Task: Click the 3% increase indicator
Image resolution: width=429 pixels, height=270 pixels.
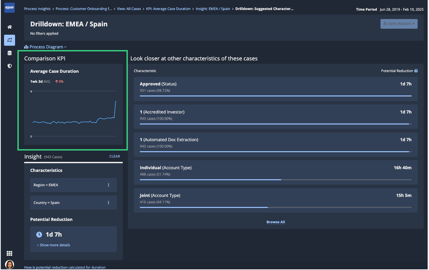Action: tap(59, 81)
